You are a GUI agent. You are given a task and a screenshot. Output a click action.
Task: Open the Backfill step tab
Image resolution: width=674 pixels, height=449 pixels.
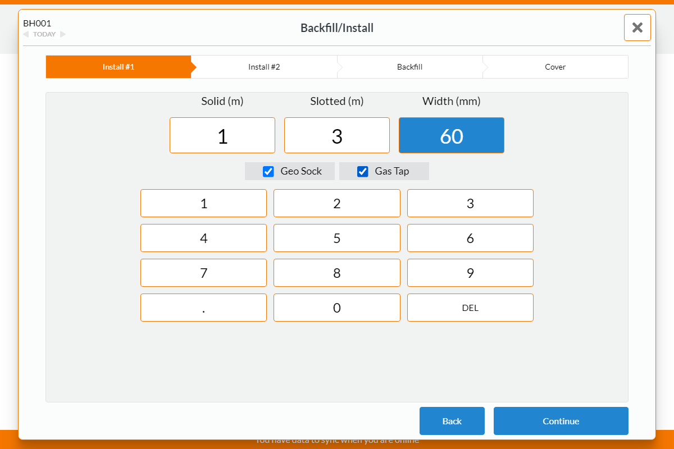pos(409,67)
